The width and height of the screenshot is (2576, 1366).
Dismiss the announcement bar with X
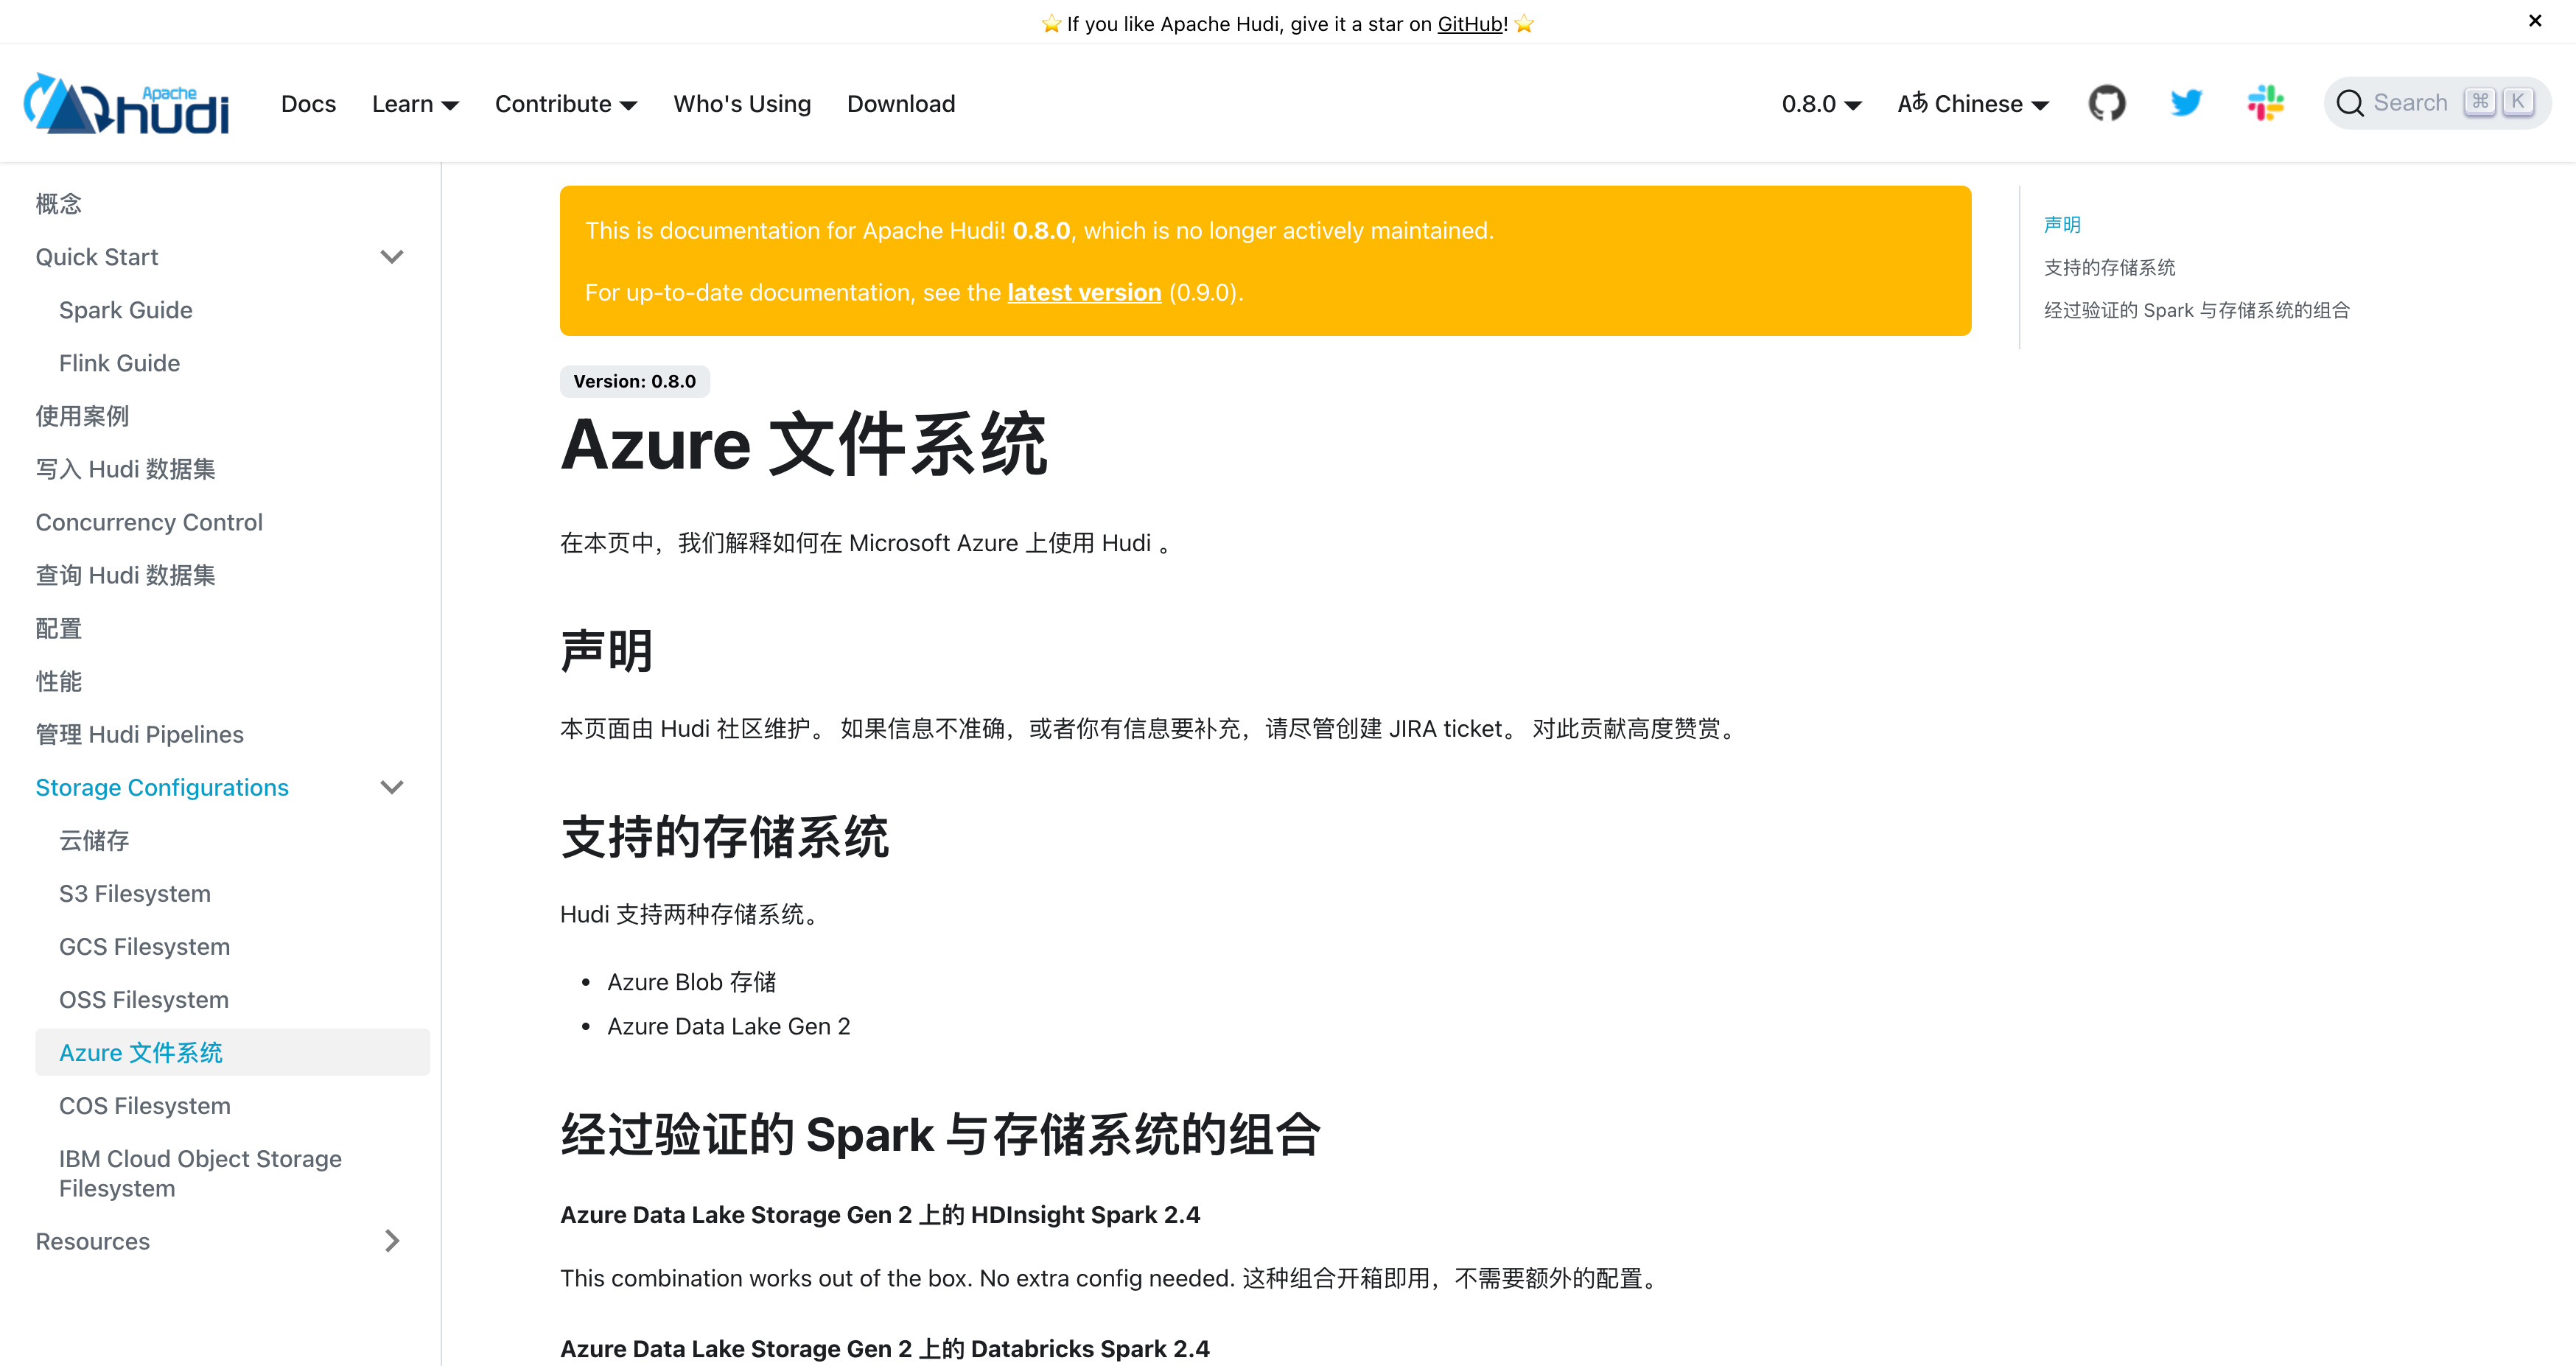tap(2535, 21)
